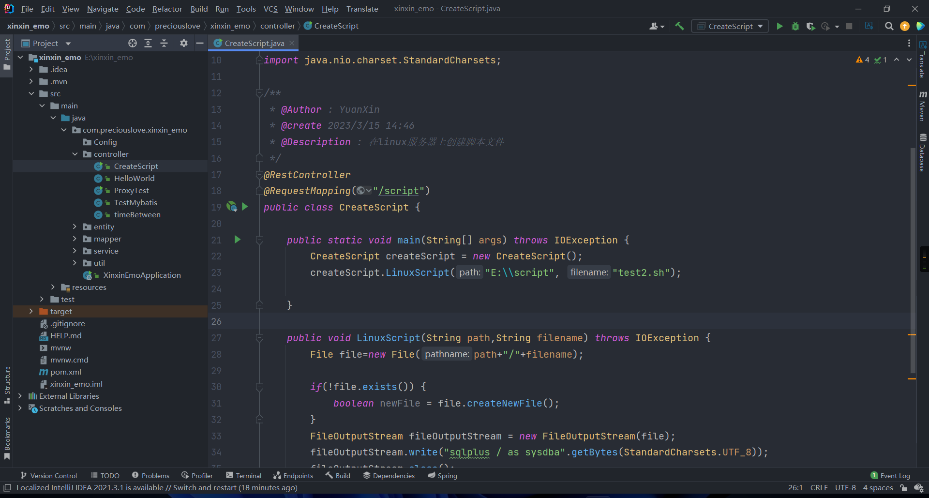Click the Debug bug icon
The height and width of the screenshot is (498, 929).
click(795, 26)
